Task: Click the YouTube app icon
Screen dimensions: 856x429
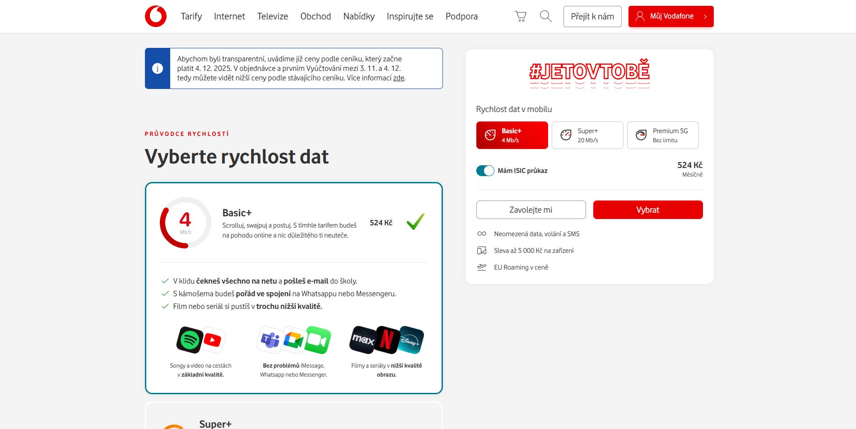Action: [213, 340]
